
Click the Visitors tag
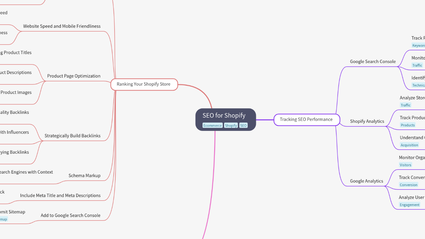click(405, 165)
